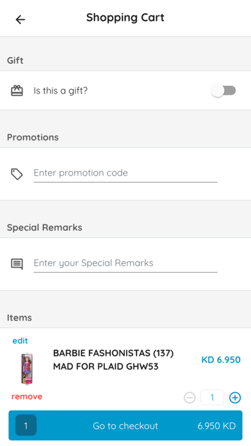Viewport: 251px width, 446px height.
Task: Go back using the arrow icon
Action: coord(20,19)
